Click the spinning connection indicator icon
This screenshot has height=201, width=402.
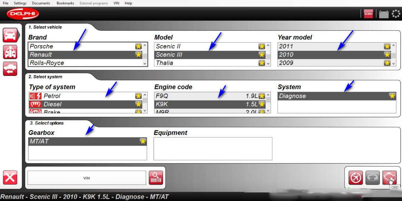coord(396,13)
